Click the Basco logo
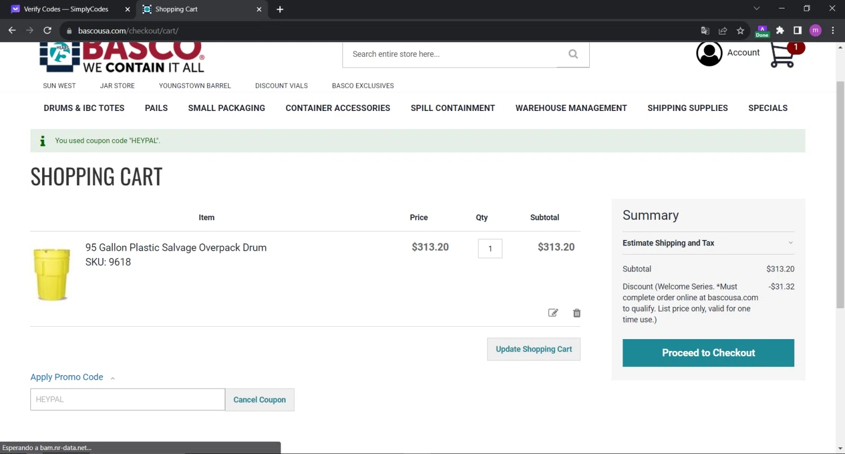This screenshot has width=845, height=454. pyautogui.click(x=122, y=57)
